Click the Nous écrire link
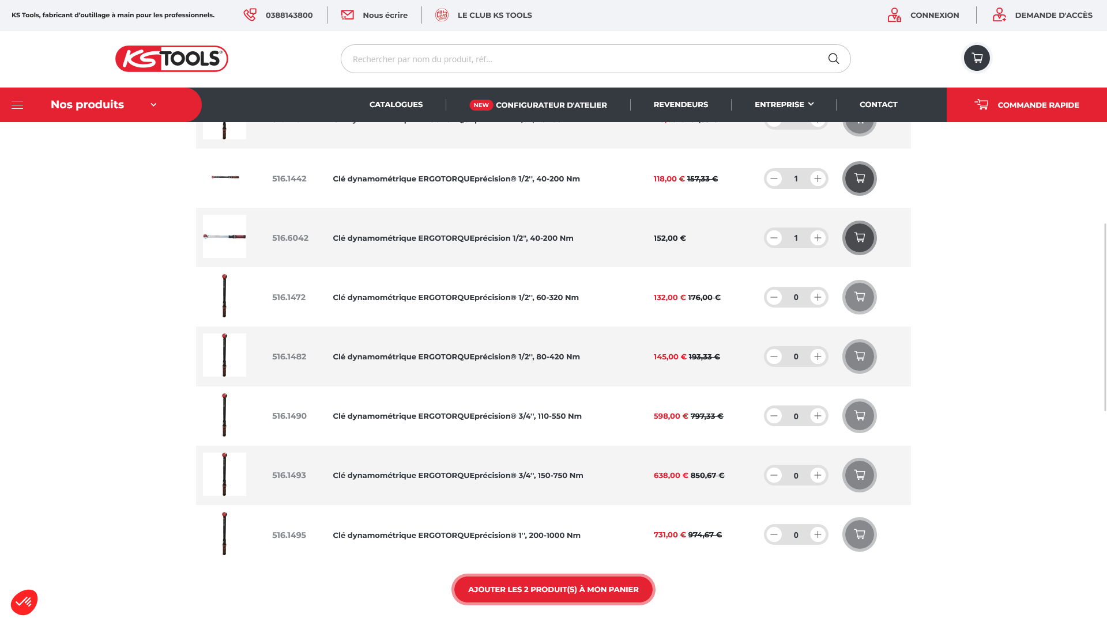This screenshot has width=1107, height=622. (x=385, y=15)
